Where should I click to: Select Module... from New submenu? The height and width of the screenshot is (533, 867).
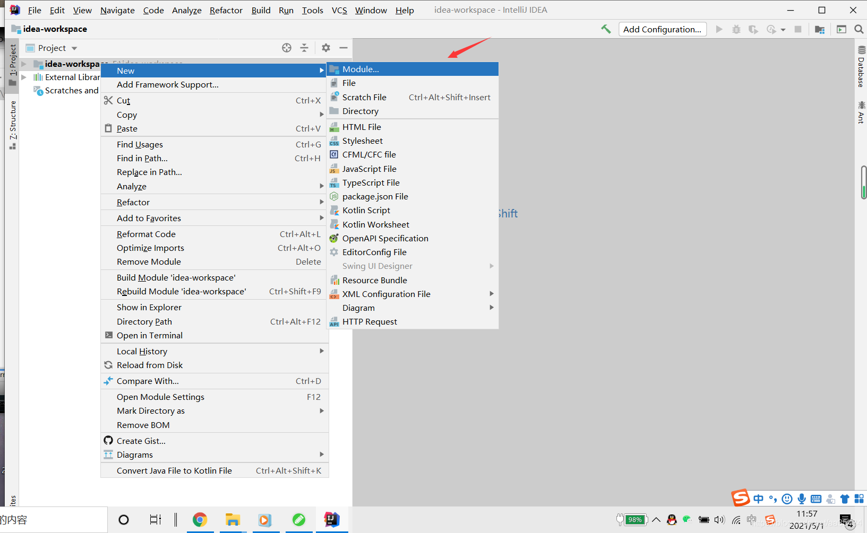[413, 69]
